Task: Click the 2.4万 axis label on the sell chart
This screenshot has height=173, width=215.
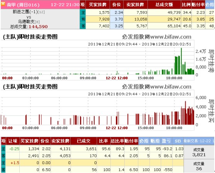Action: coord(201,51)
